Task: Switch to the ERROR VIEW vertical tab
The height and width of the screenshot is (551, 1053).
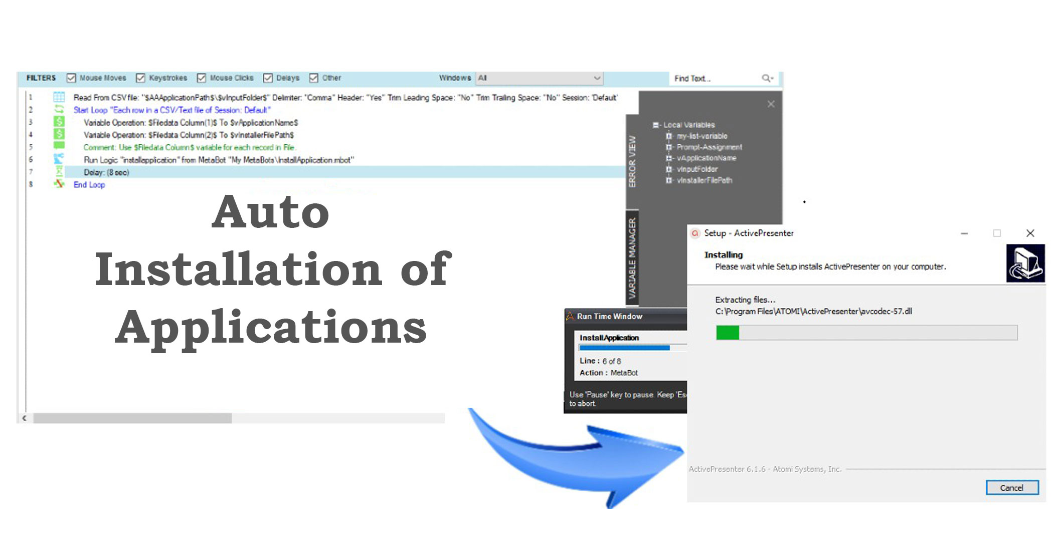Action: pos(632,161)
